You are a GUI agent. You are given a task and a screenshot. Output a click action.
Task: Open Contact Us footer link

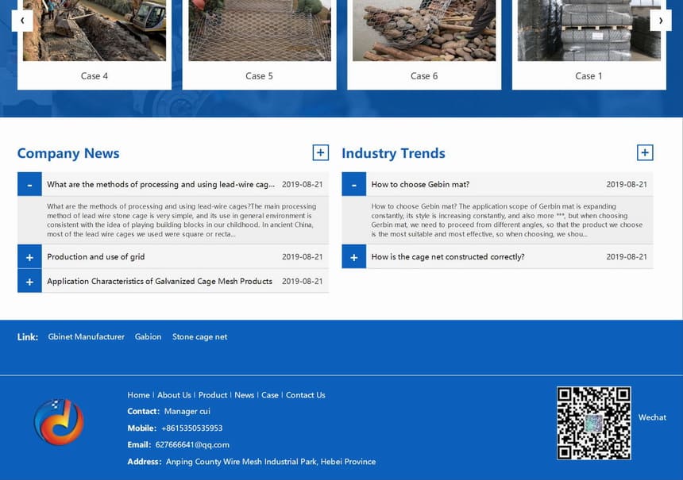pos(305,395)
